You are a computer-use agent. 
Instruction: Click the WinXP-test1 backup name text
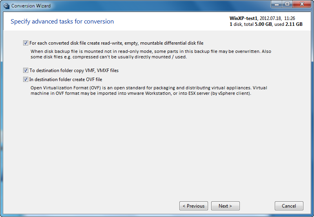(243, 18)
